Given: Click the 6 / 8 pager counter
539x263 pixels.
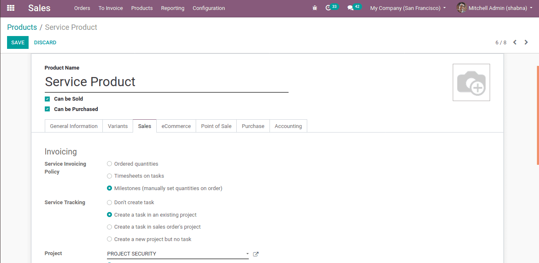Looking at the screenshot, I should click(x=501, y=42).
